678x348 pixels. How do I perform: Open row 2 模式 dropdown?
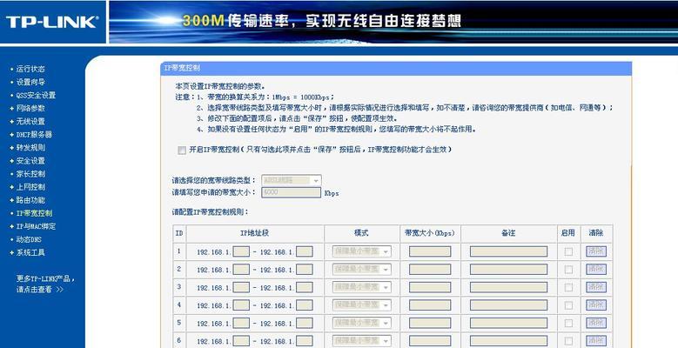coord(361,270)
